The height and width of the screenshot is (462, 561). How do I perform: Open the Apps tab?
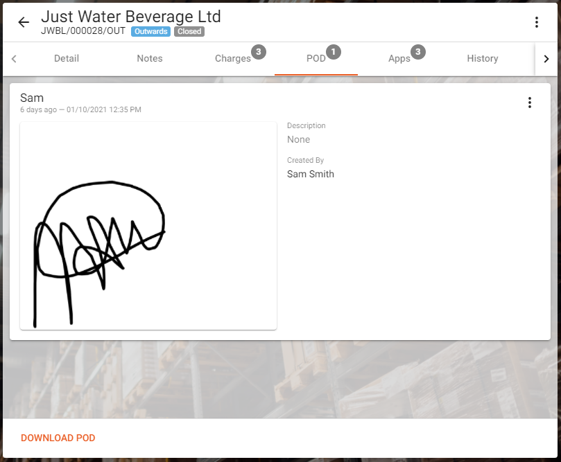coord(399,58)
